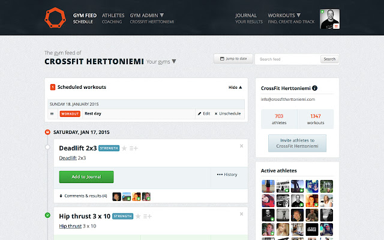Add Deadlift 2x3 to a list
This screenshot has width=384, height=240.
[x=134, y=148]
